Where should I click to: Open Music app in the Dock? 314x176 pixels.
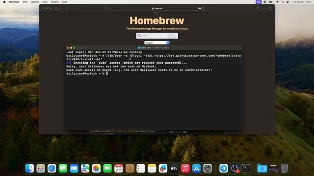(185, 168)
